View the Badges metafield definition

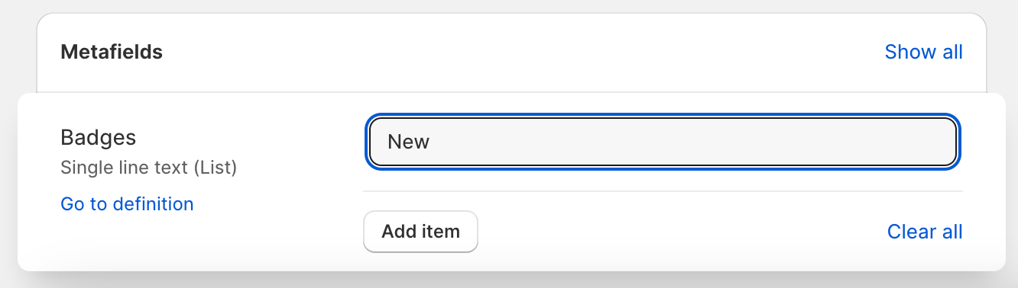pyautogui.click(x=127, y=204)
